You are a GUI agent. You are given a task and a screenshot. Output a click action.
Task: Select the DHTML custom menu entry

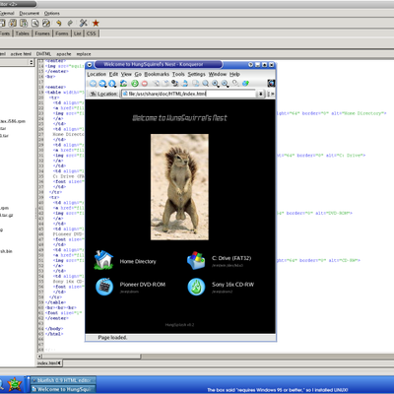[43, 54]
